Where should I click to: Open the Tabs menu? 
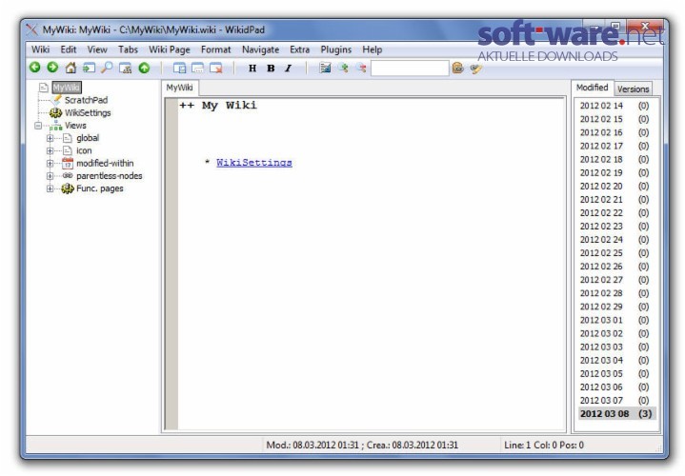click(x=128, y=50)
